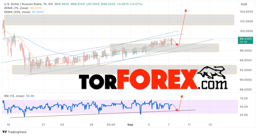
Task: Click the 11 date label on time axis
Action: click(189, 125)
